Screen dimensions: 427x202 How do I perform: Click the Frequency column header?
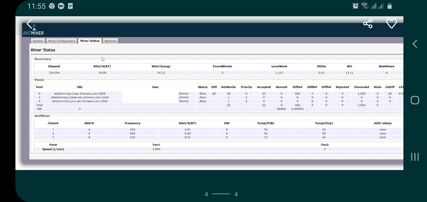[133, 123]
